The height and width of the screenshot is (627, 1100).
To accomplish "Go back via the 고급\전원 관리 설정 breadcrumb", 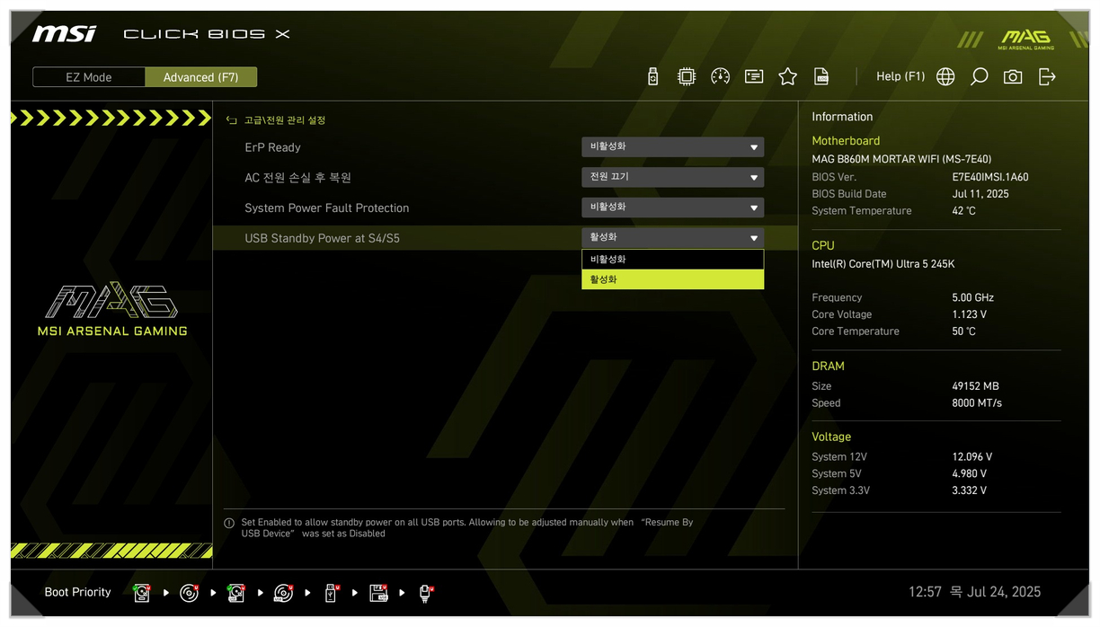I will click(277, 120).
